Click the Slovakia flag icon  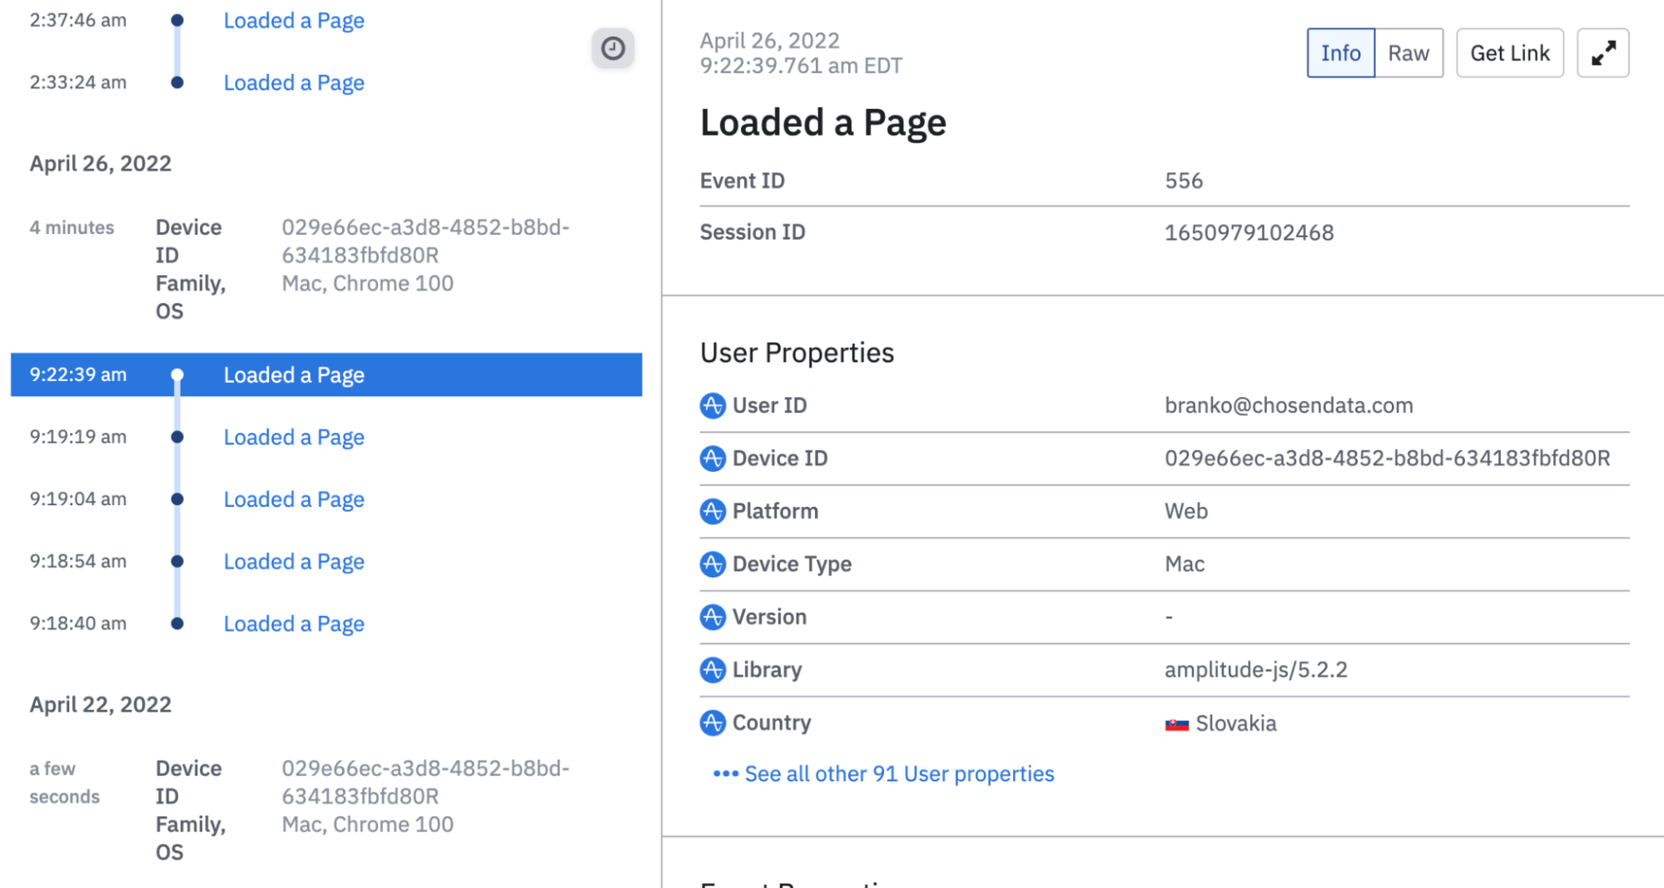pyautogui.click(x=1176, y=724)
